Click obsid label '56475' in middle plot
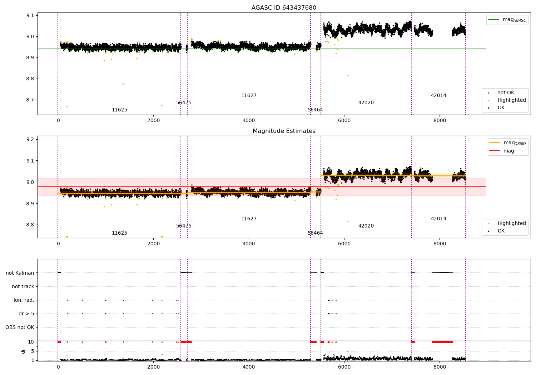536x375 pixels. (184, 226)
